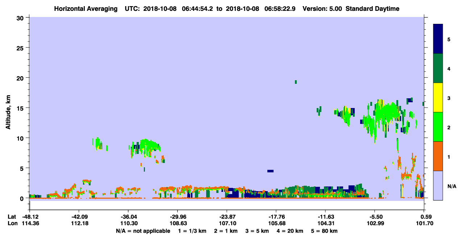
Task: Click the '1 = 1/3 km' legend text
Action: tap(192, 231)
